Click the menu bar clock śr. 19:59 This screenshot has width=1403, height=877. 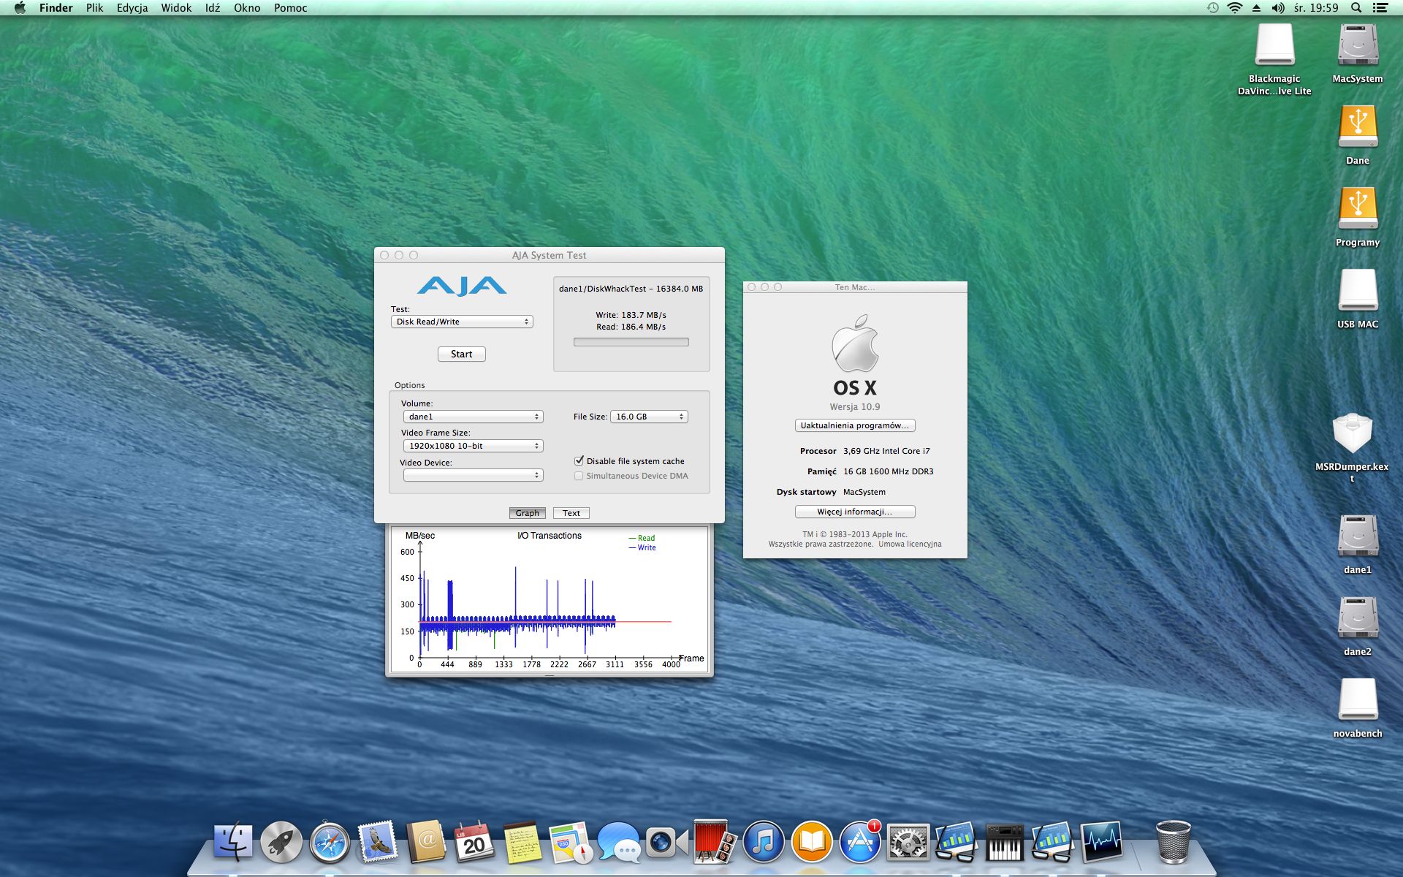(1316, 8)
